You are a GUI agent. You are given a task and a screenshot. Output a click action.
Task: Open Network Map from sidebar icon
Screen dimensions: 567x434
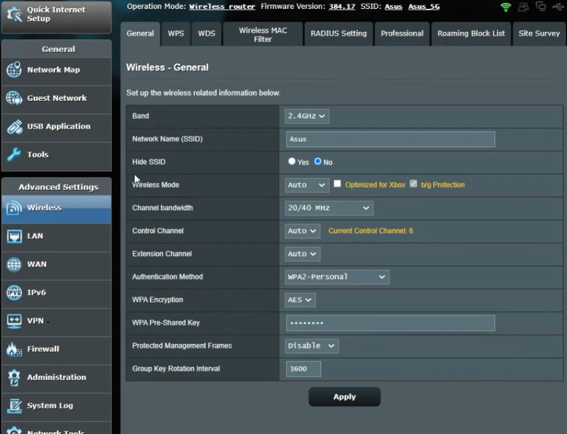pos(14,70)
